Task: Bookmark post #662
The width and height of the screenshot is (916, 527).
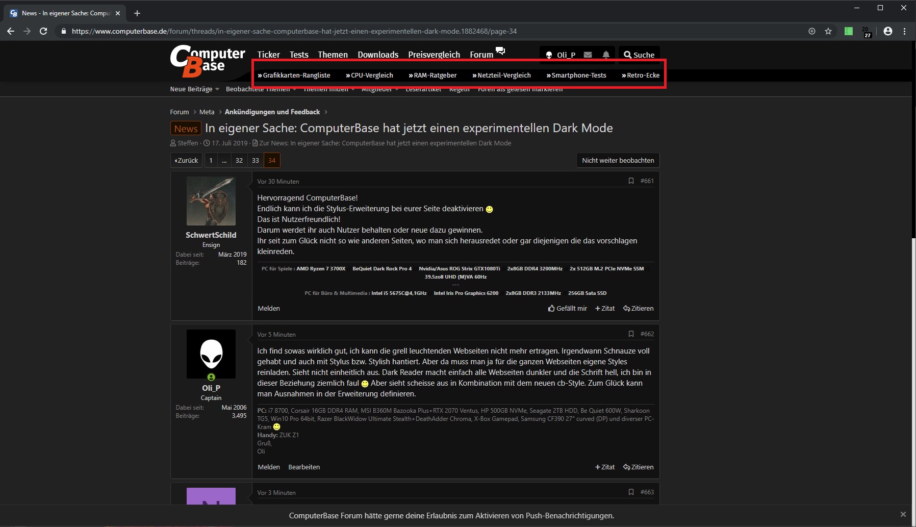Action: pos(631,334)
